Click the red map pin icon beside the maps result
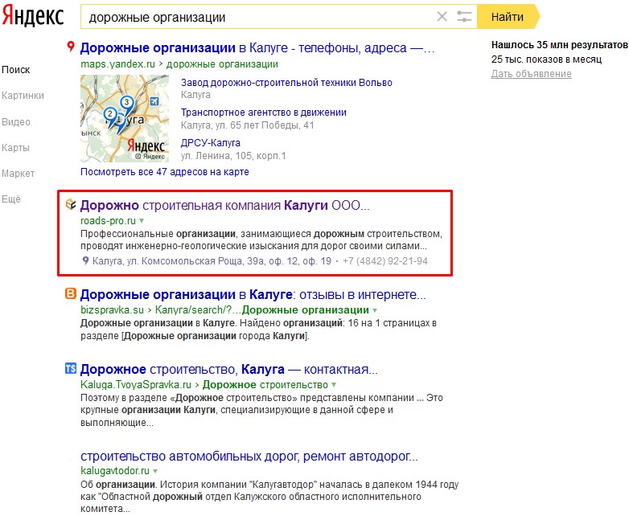 tap(71, 47)
